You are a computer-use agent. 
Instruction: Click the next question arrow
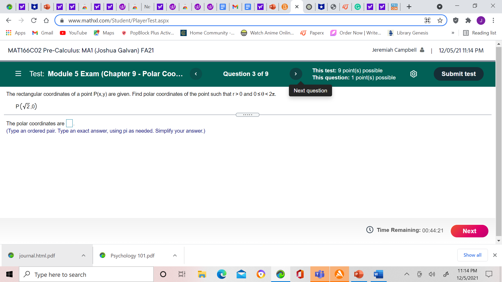[296, 74]
